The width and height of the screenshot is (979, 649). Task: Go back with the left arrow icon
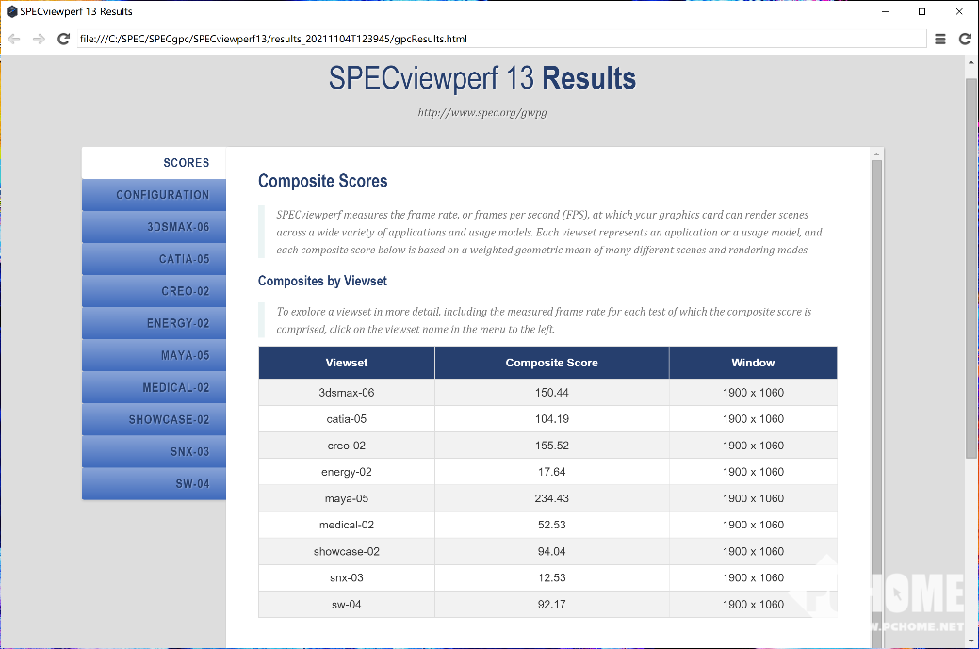pos(14,39)
